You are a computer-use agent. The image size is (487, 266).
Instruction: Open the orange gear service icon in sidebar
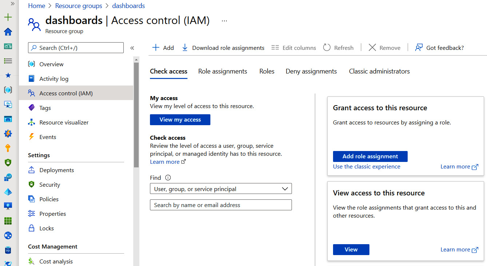8,134
